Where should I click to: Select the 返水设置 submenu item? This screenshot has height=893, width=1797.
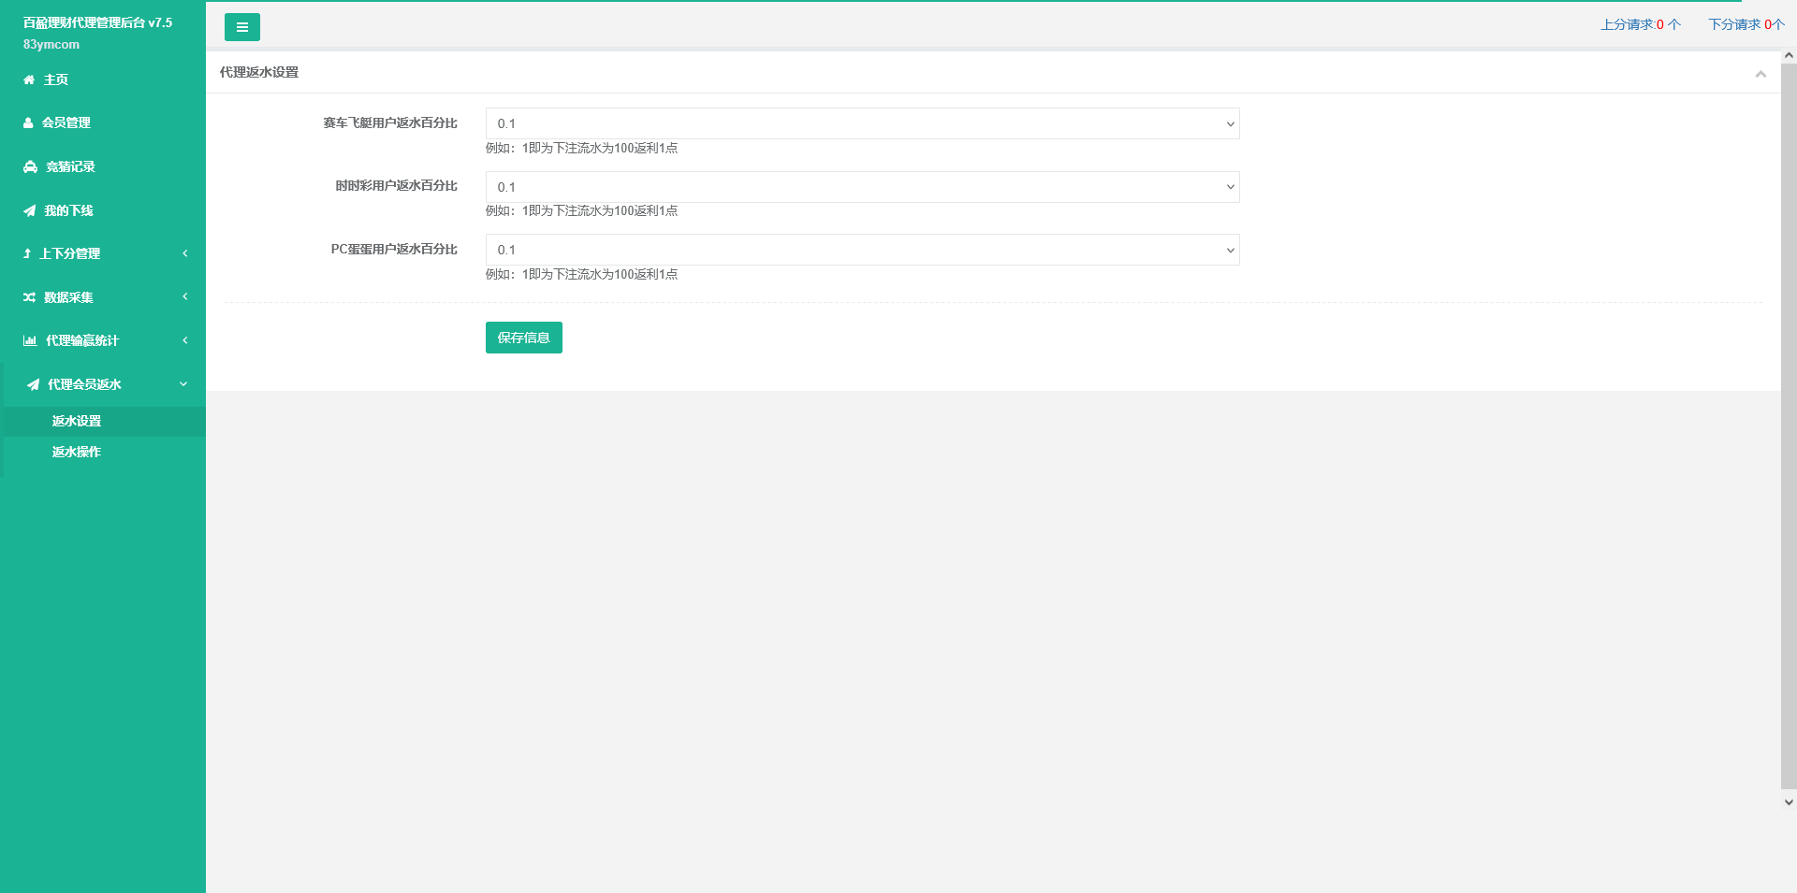77,422
